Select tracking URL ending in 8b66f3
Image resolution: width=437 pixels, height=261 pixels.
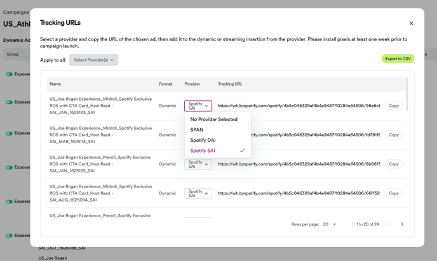[x=299, y=164]
